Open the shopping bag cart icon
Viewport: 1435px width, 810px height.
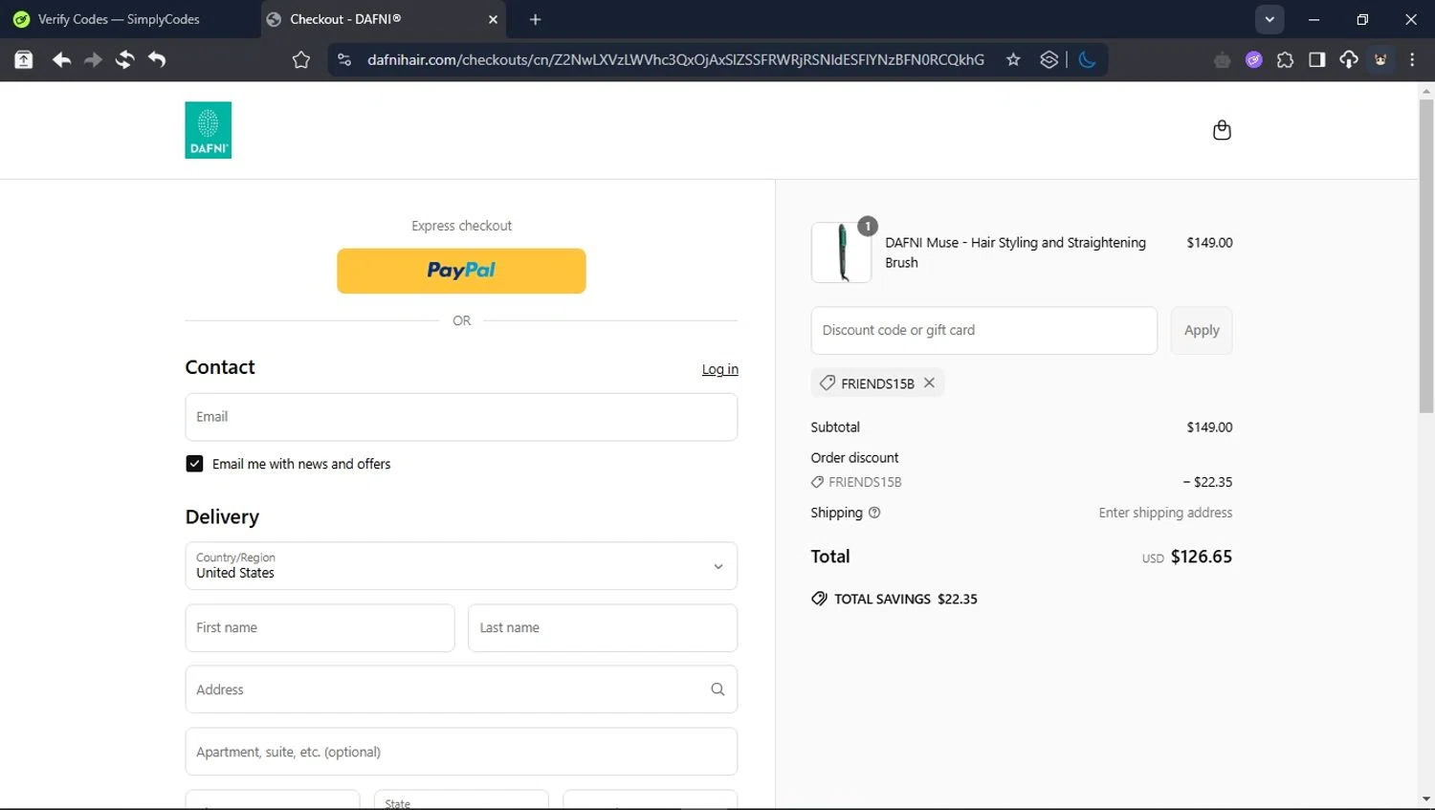point(1222,130)
